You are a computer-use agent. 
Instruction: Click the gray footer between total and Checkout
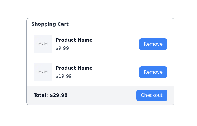[x=101, y=95]
